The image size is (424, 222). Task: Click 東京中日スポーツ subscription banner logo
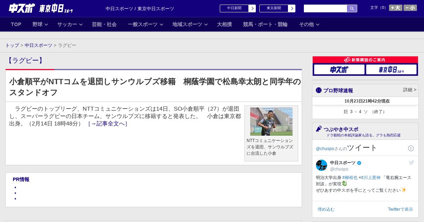[391, 69]
